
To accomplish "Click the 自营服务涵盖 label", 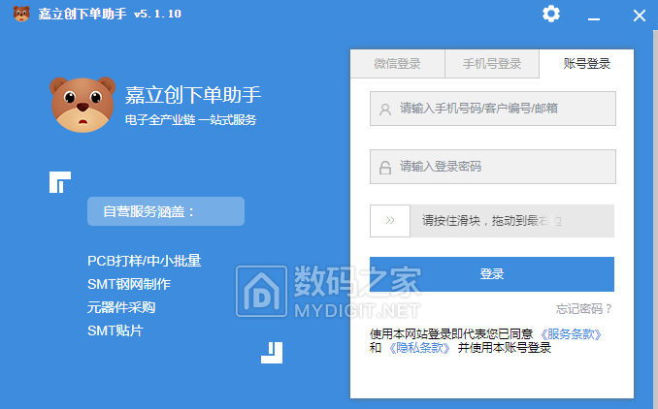I will pos(165,211).
